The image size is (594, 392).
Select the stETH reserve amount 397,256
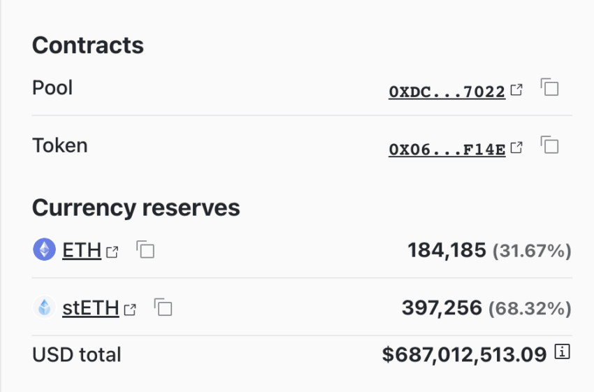442,307
